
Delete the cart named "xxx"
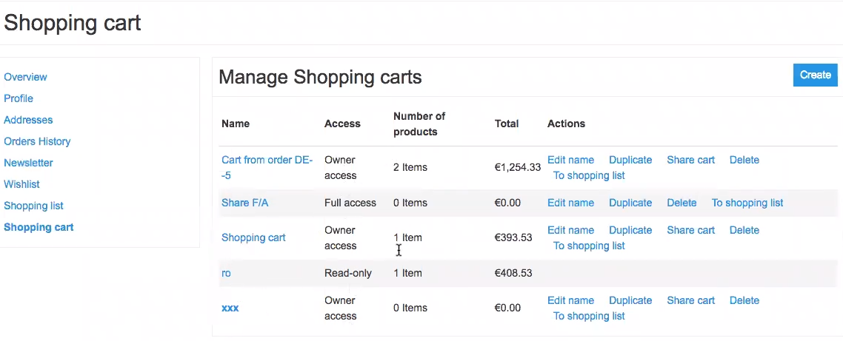744,300
